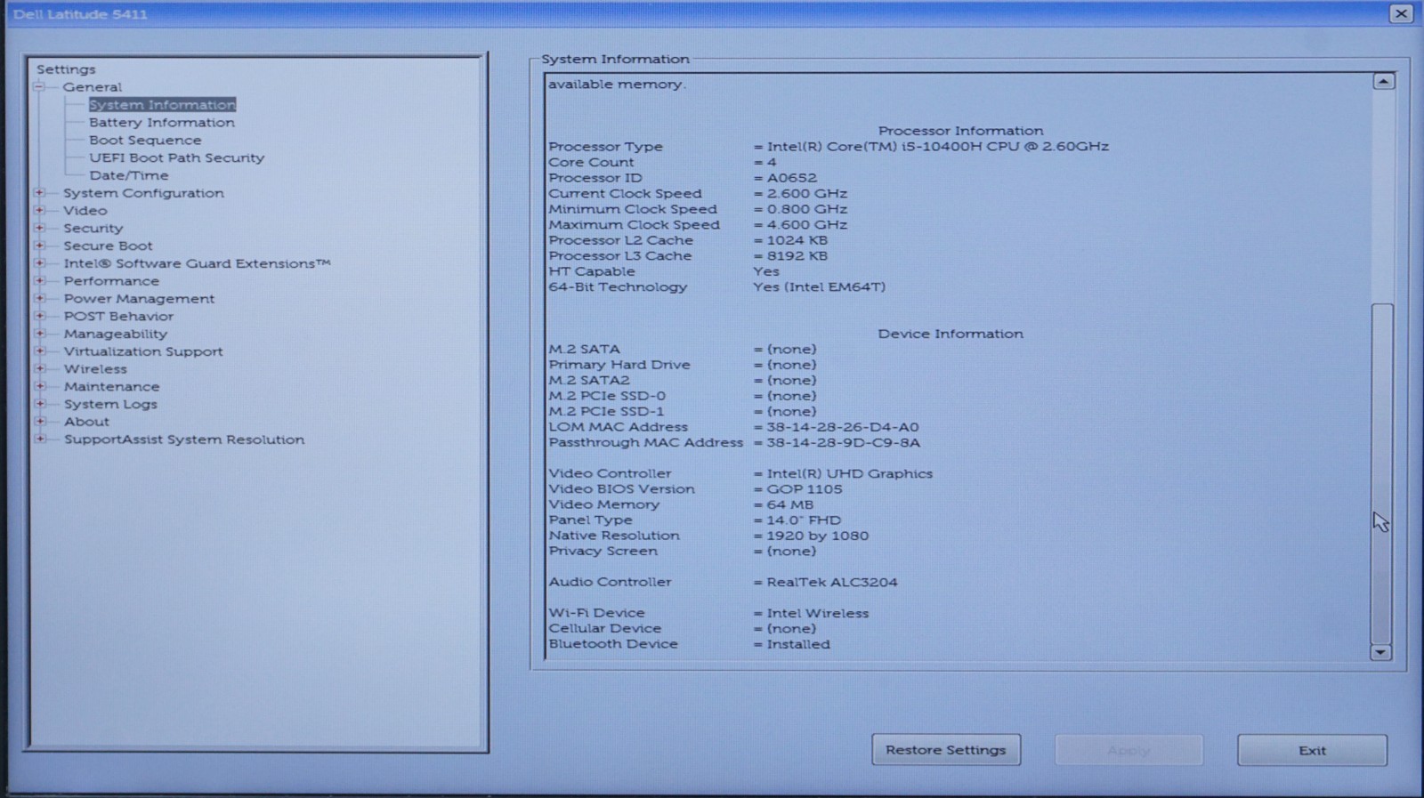Select the System Logs category
Image resolution: width=1424 pixels, height=798 pixels.
click(x=110, y=404)
